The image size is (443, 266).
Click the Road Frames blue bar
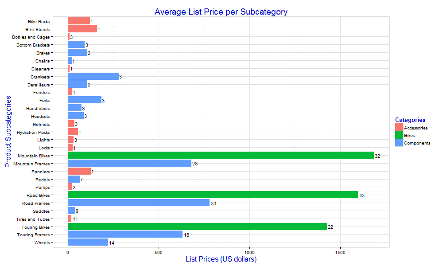[x=139, y=203]
